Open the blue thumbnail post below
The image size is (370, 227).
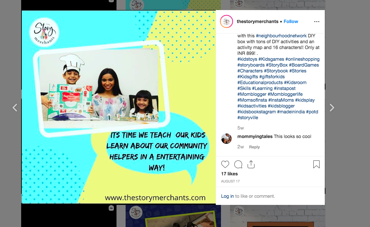(x=173, y=216)
